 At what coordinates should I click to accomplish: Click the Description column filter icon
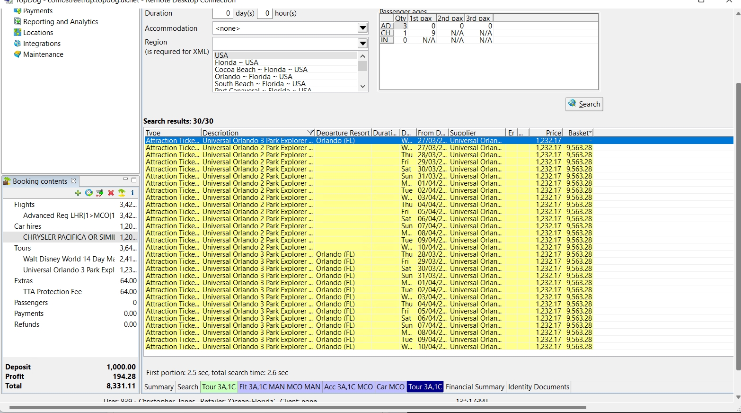[x=310, y=133]
